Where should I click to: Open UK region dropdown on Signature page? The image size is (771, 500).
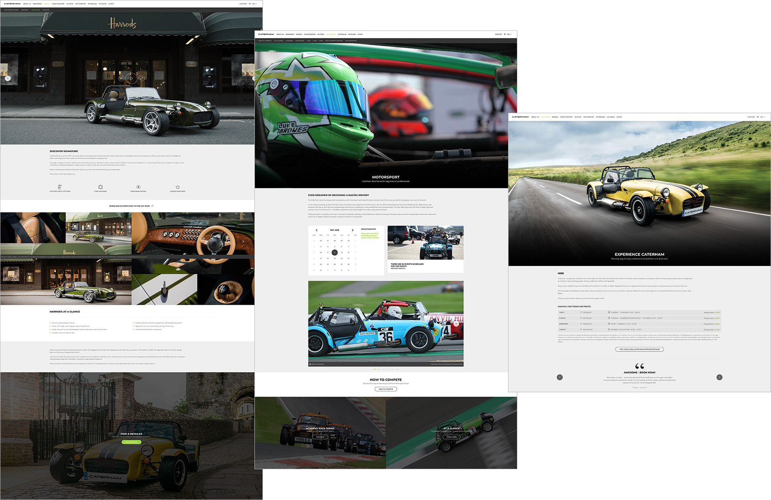[254, 4]
